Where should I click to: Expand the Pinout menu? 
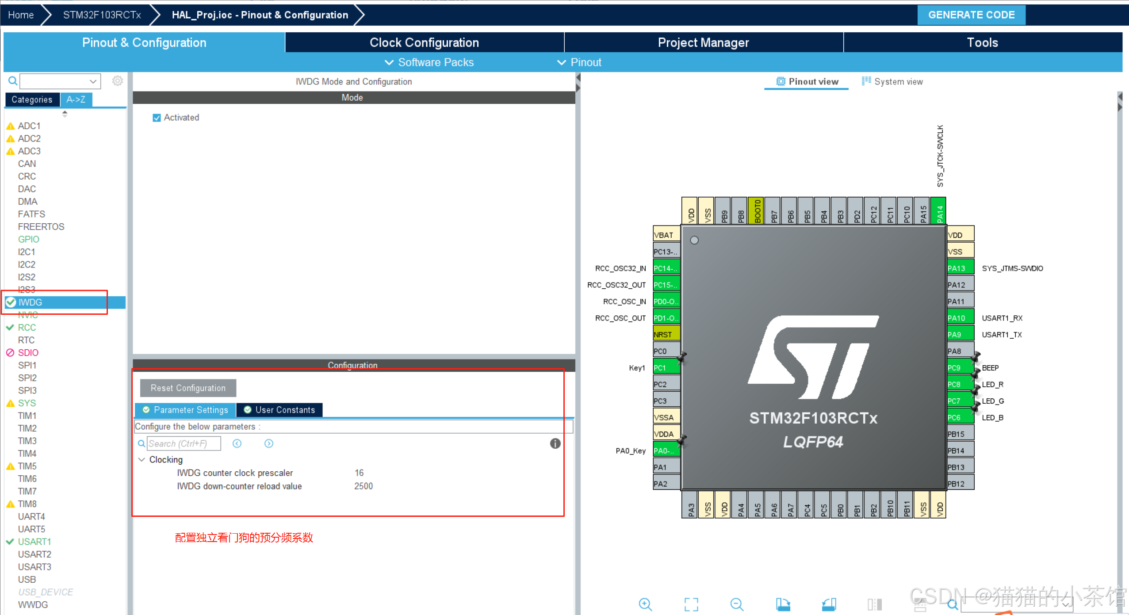[x=579, y=62]
